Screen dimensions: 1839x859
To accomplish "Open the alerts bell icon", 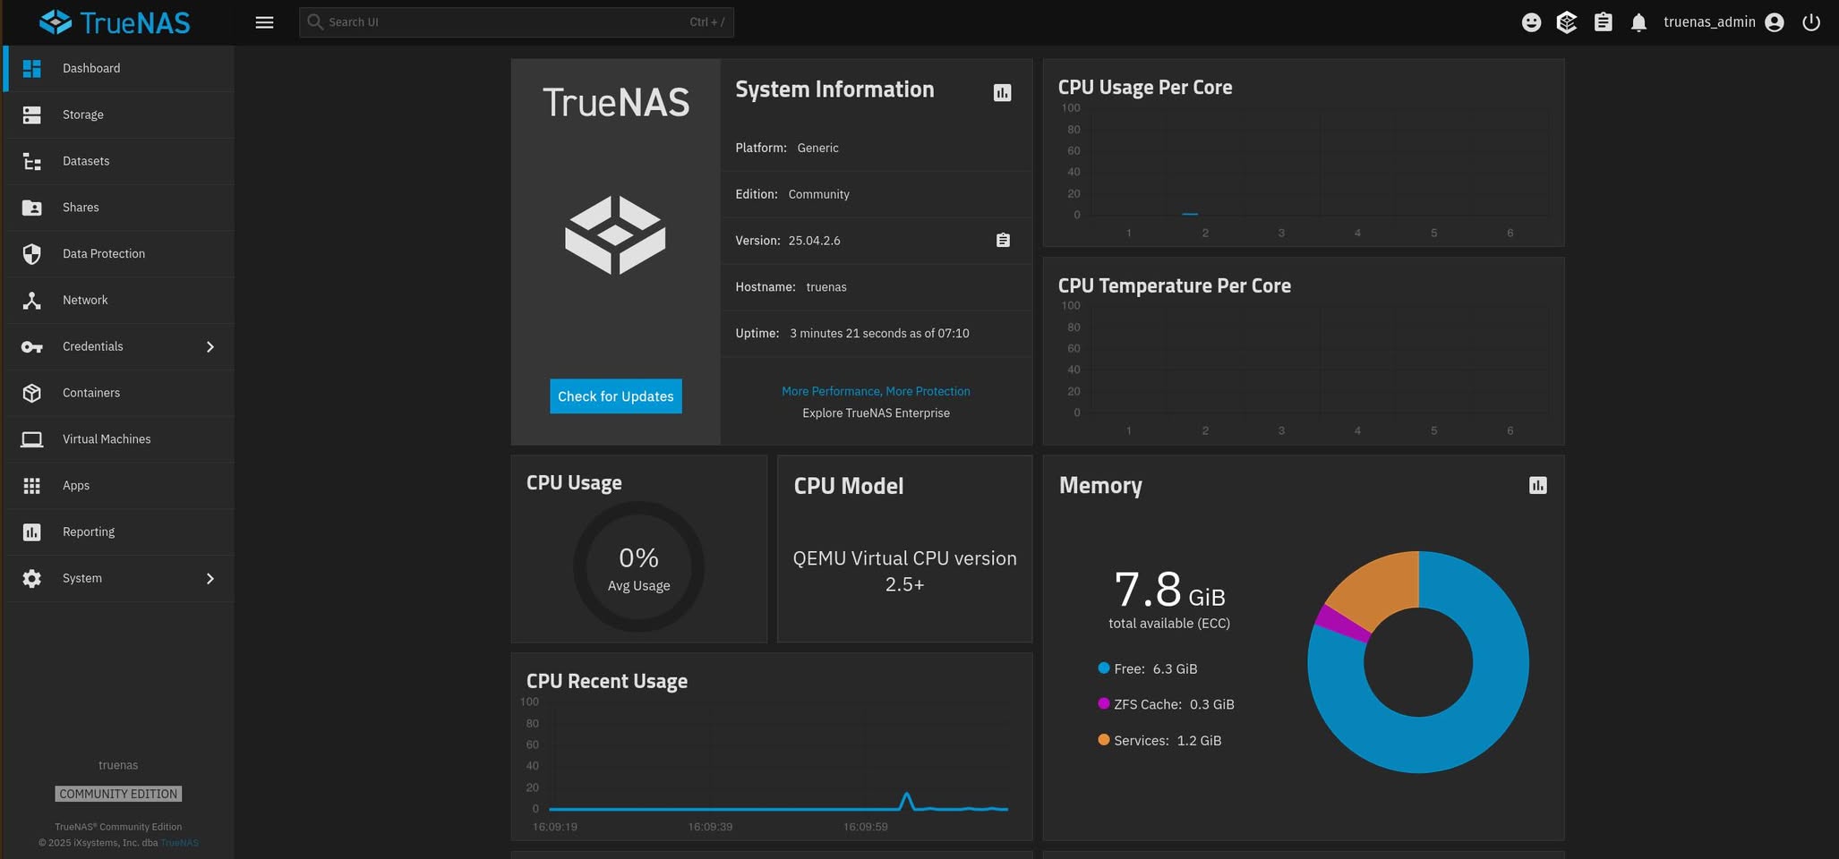I will tap(1638, 22).
